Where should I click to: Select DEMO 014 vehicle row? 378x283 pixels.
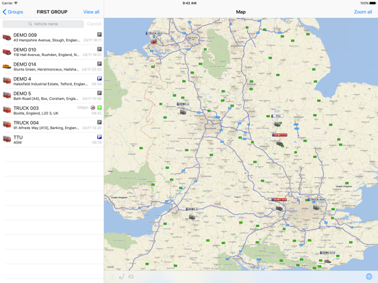52,67
